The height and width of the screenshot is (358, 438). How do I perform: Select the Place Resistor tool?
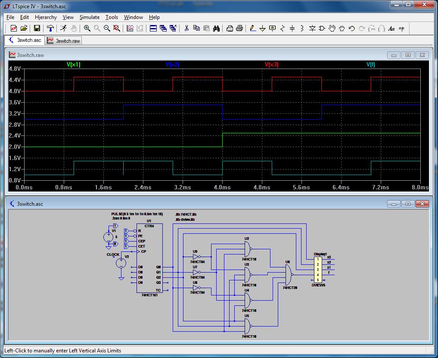(x=283, y=28)
